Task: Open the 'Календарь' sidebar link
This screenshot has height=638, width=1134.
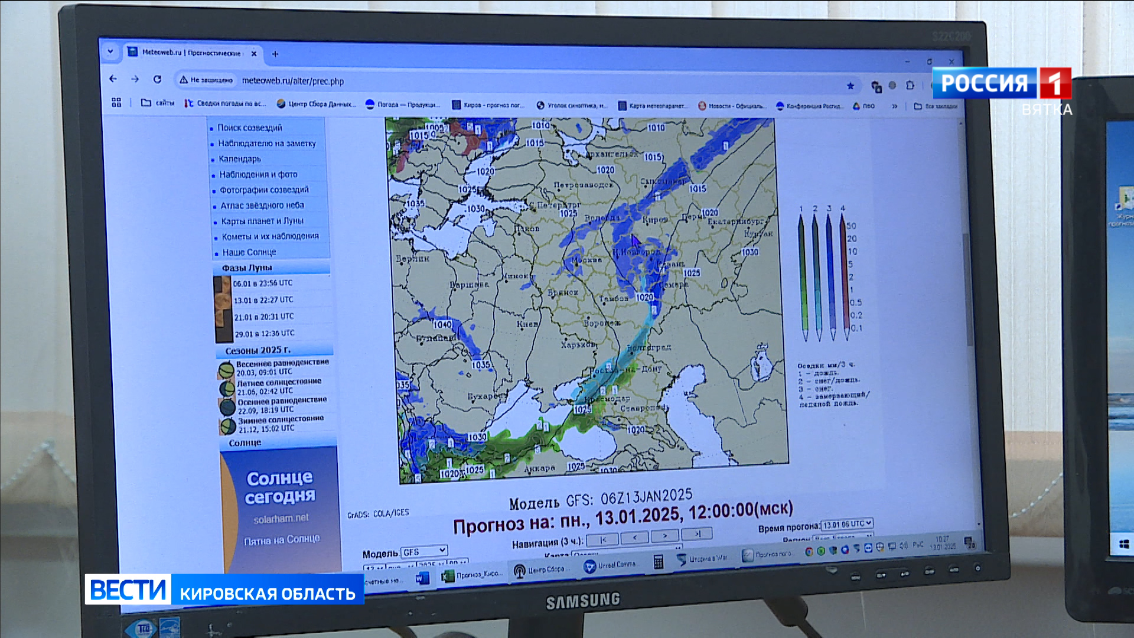Action: coord(240,159)
